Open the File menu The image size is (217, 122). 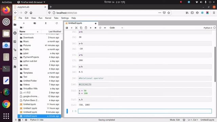pyautogui.click(x=20, y=18)
